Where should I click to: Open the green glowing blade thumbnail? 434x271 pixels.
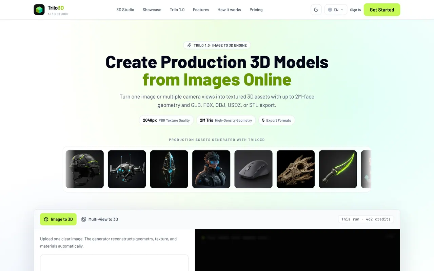point(338,169)
